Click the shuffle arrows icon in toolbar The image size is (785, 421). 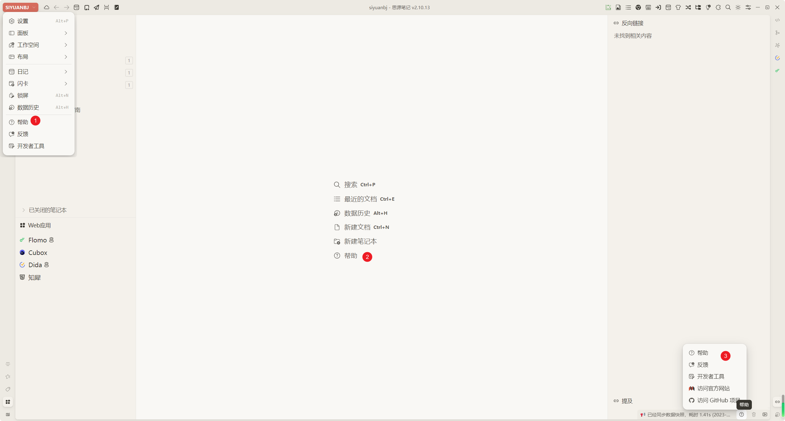pos(688,7)
